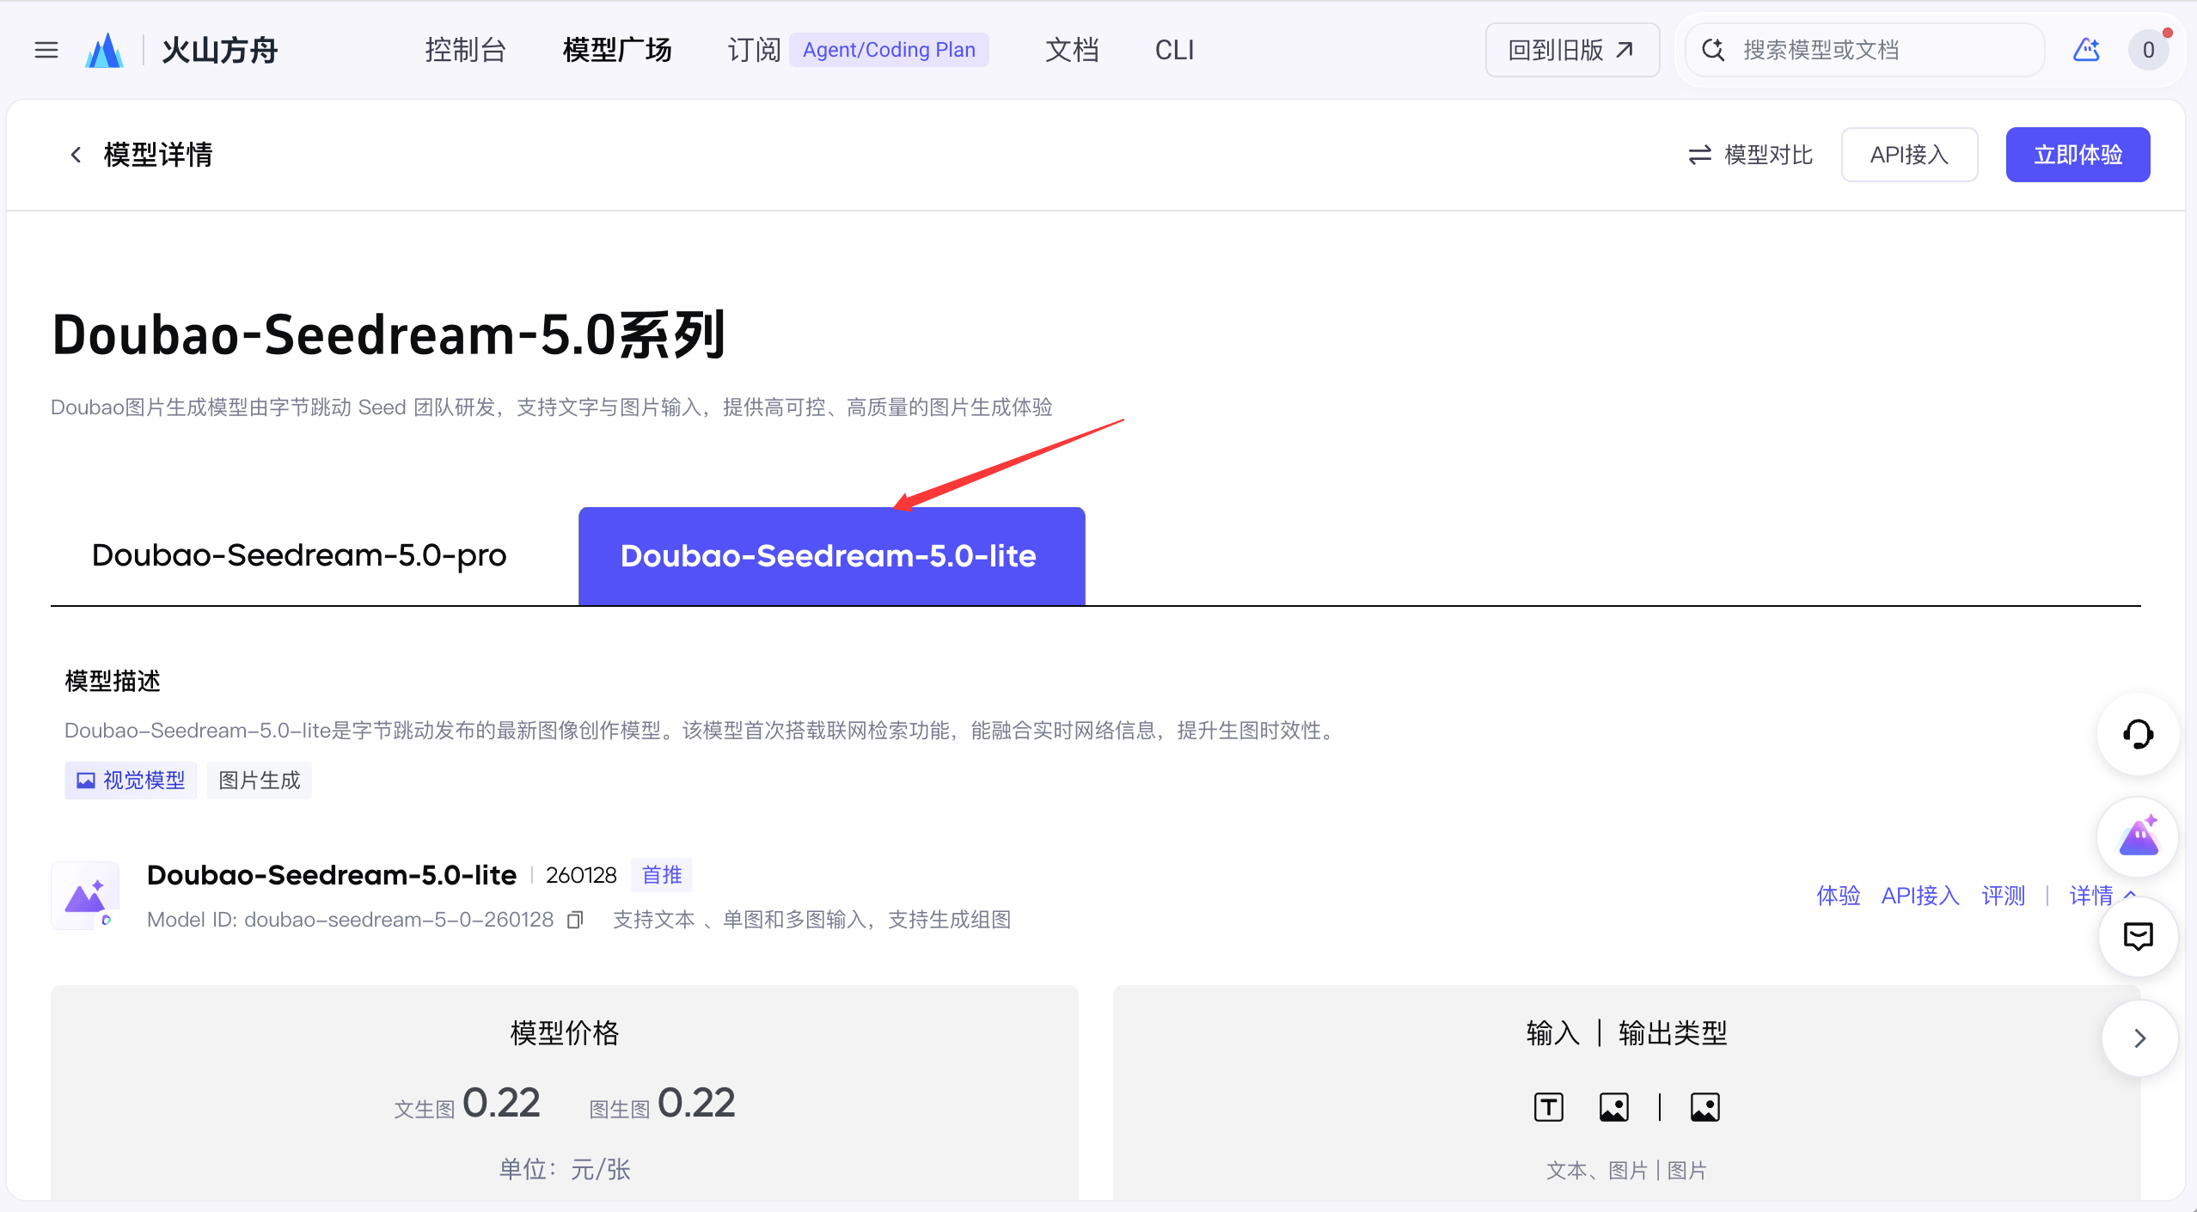Screen dimensions: 2197x1212
Task: Click the 视觉模型 tag
Action: click(x=131, y=780)
